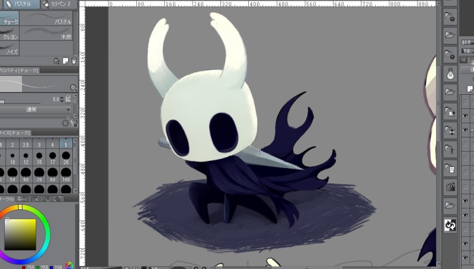Click the blue value 230
Screen dimensions: 474x269
[58, 267]
